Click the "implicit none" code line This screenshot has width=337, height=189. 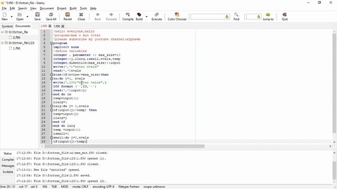(66, 47)
